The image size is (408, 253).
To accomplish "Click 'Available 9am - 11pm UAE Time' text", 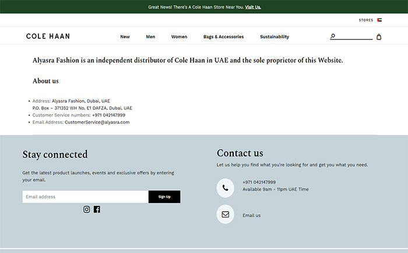I will [276, 190].
